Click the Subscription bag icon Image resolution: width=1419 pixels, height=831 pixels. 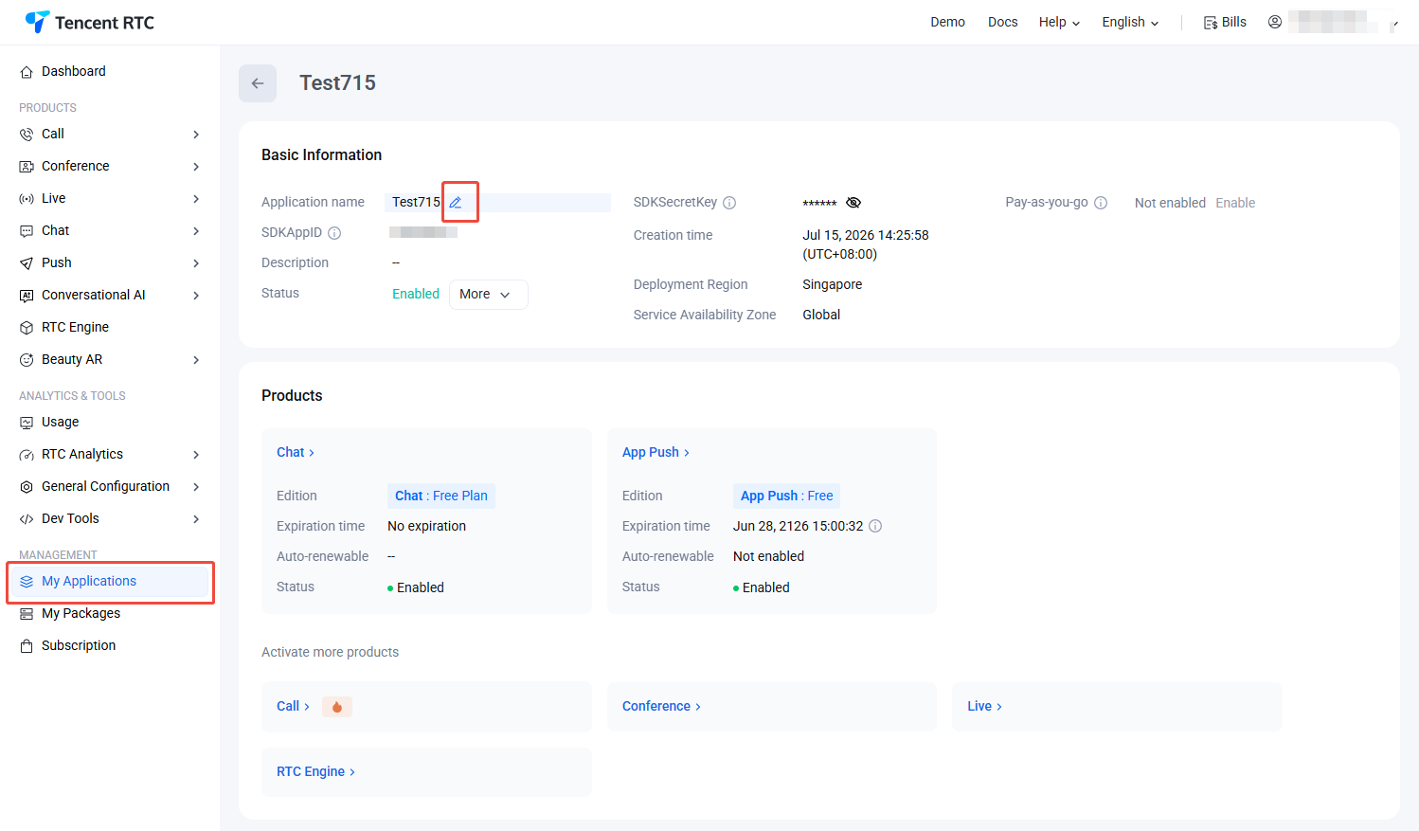click(27, 646)
